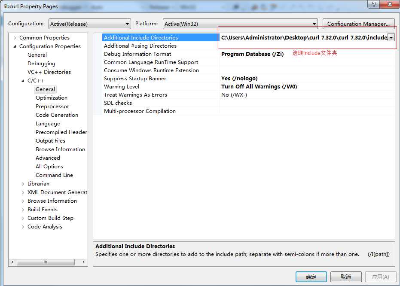
Task: Open the Precompiled Headers page
Action: 61,132
